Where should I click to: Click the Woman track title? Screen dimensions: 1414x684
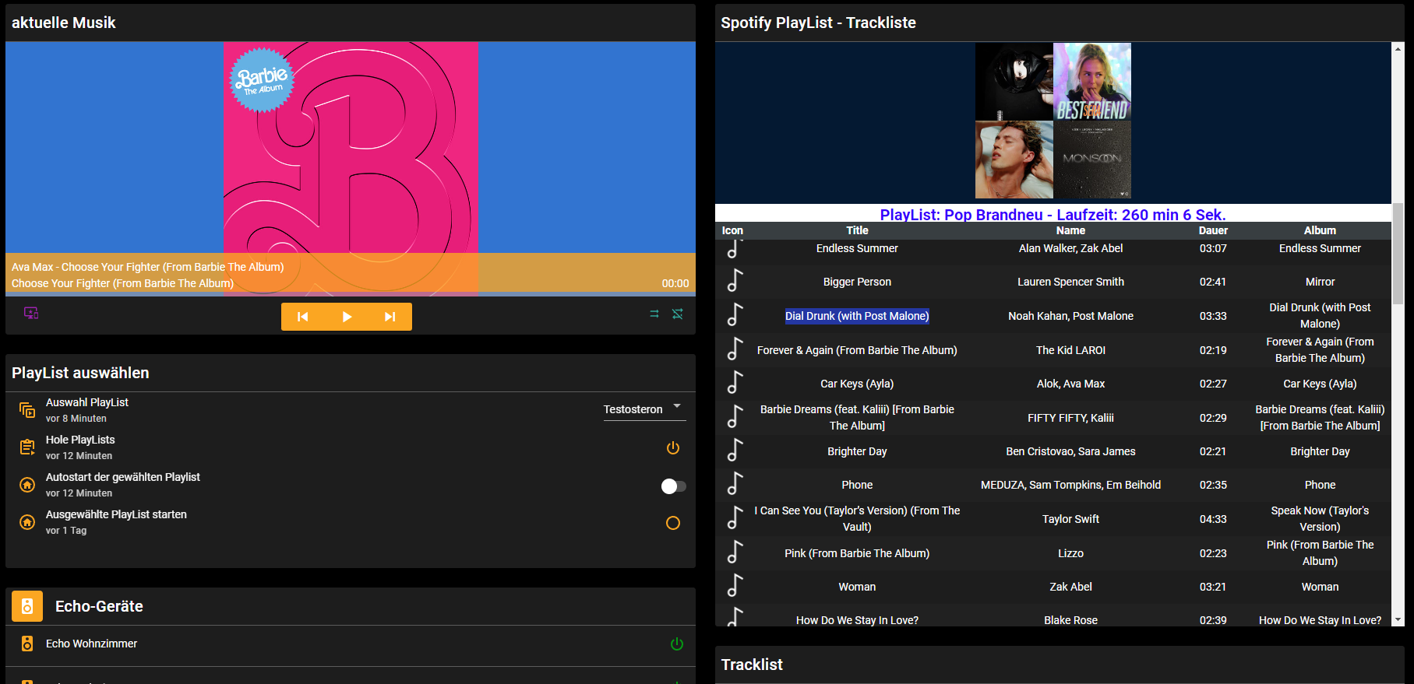857,587
